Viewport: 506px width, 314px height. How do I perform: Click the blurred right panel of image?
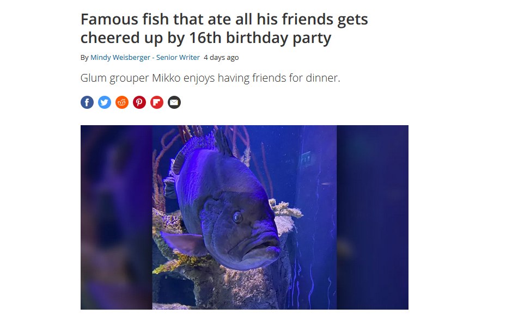373,217
